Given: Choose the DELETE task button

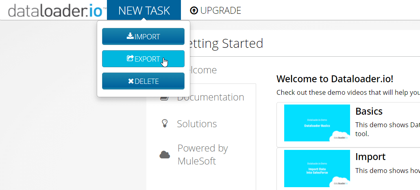Looking at the screenshot, I should click(143, 81).
